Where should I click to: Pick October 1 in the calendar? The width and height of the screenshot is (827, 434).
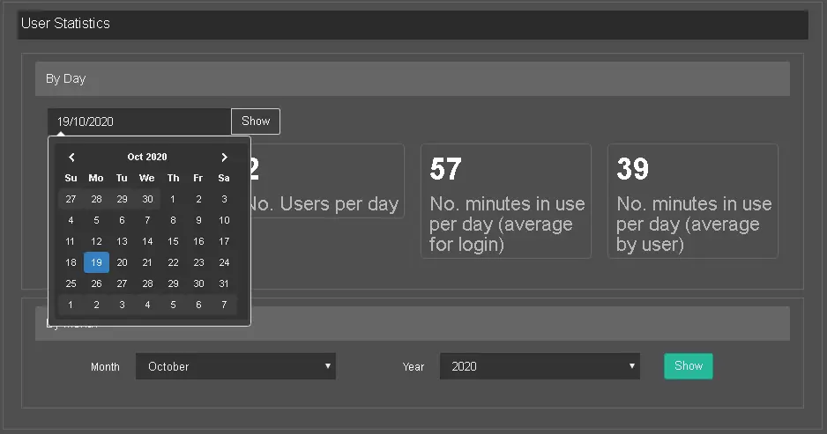tap(173, 199)
